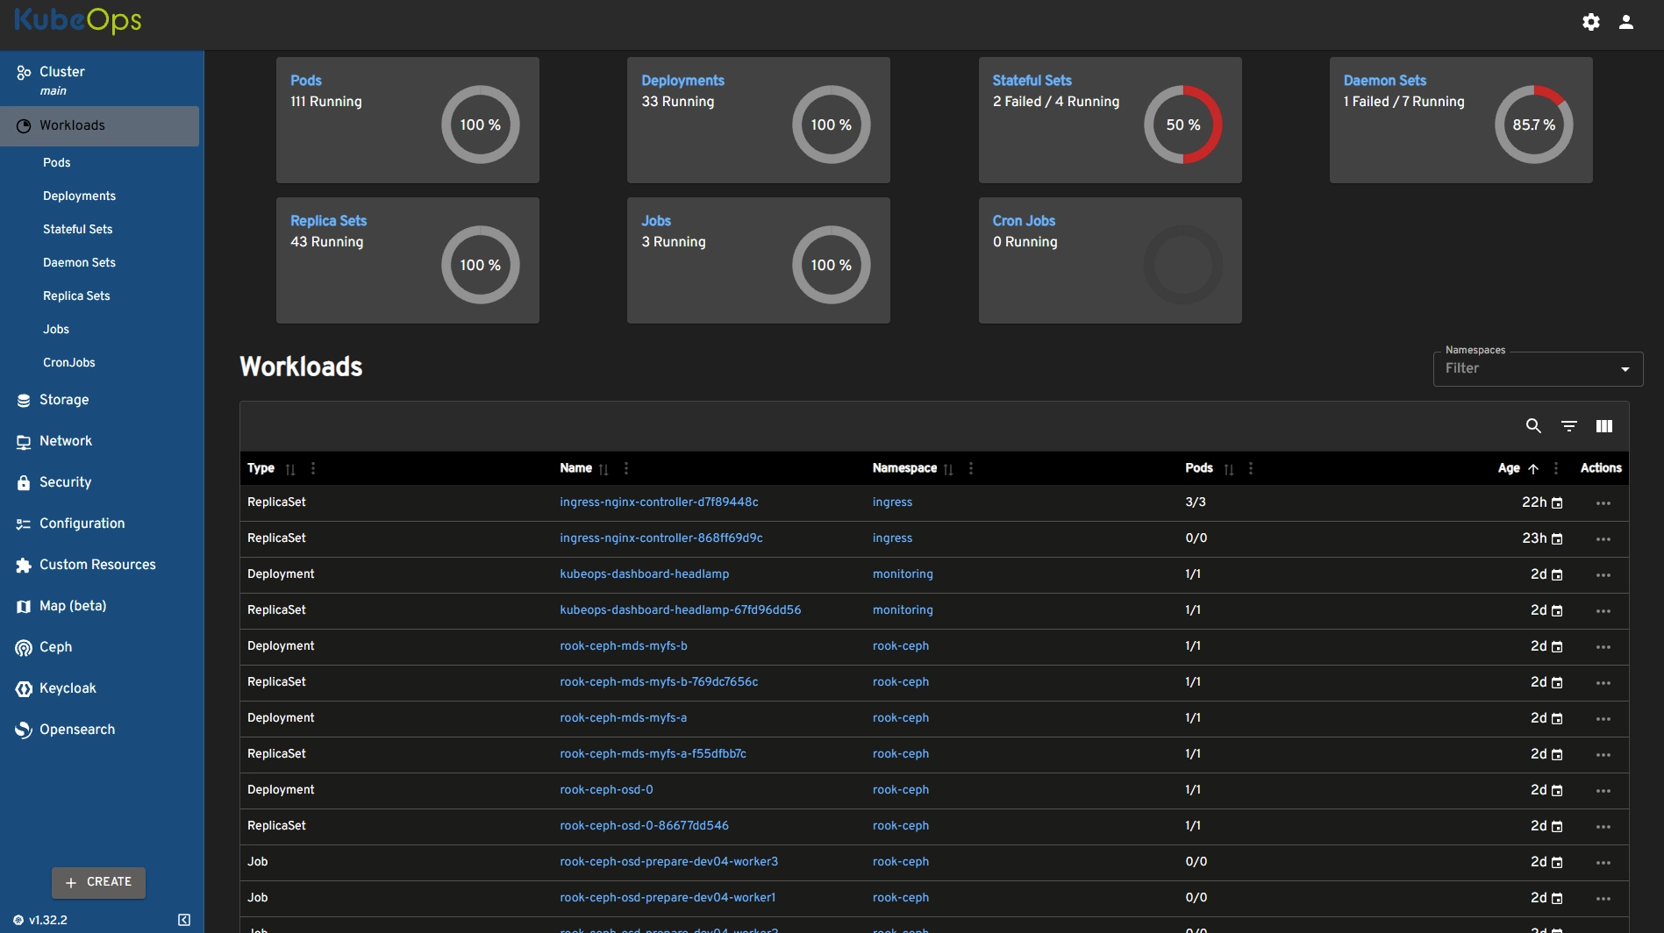Open the Ceph section in the sidebar
1664x933 pixels.
54,647
